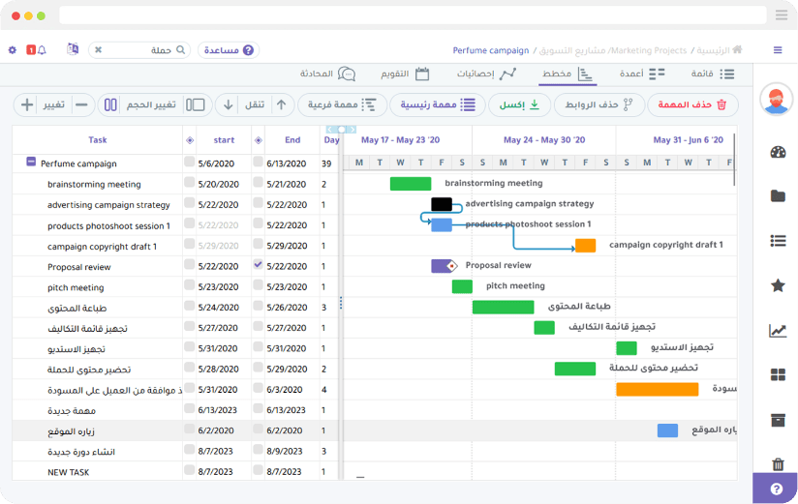Zoom in with plus icon
Viewport: 798px width, 504px height.
point(27,104)
